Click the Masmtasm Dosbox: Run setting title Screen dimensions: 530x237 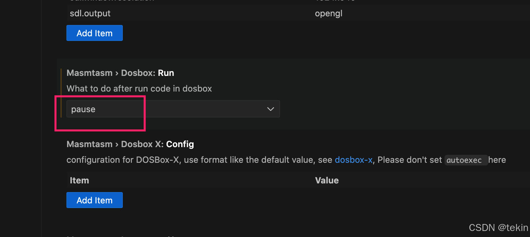coord(120,73)
